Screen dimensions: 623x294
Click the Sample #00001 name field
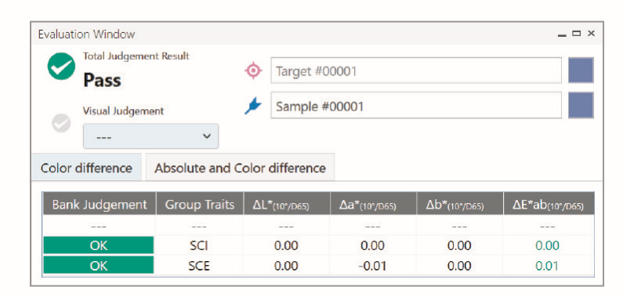pos(416,106)
